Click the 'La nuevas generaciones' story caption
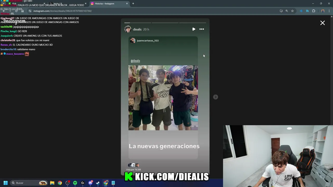The height and width of the screenshot is (187, 333). click(164, 146)
